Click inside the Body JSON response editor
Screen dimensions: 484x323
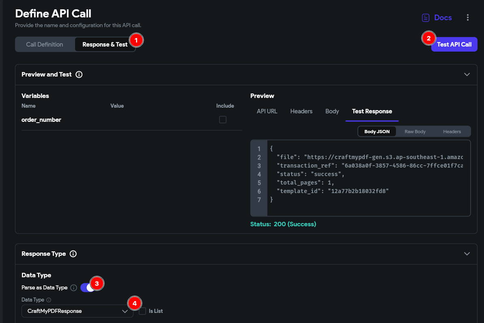tap(365, 178)
